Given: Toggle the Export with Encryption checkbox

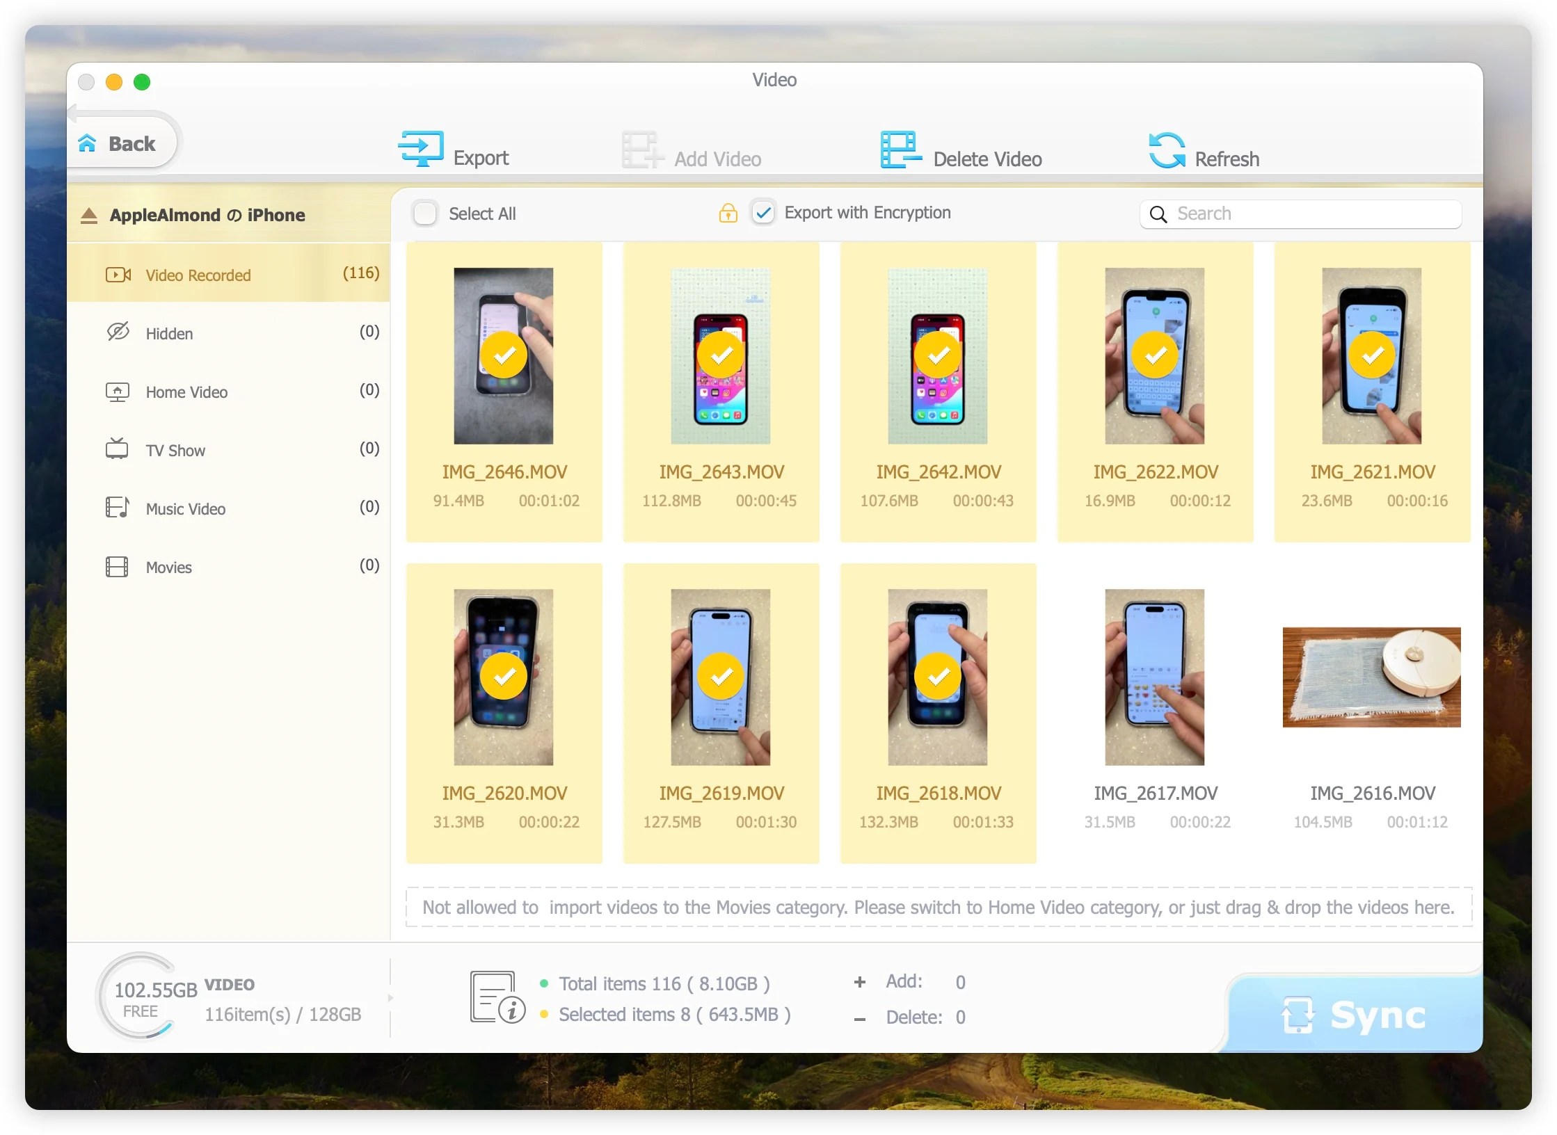Looking at the screenshot, I should (762, 213).
